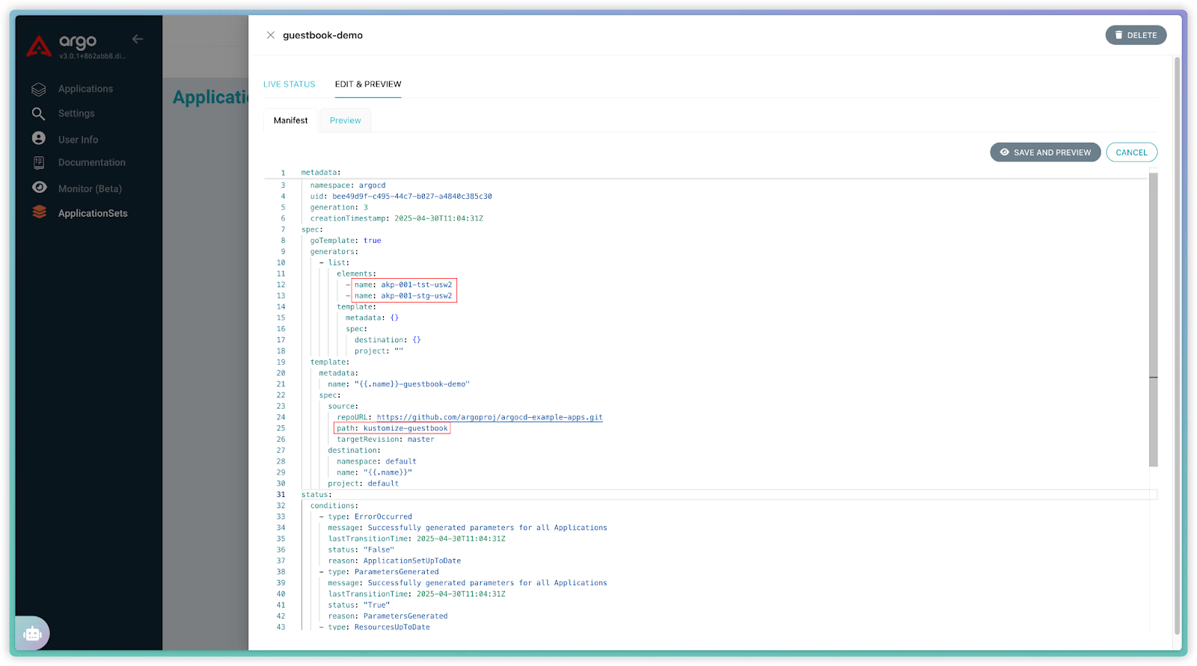The height and width of the screenshot is (666, 1197).
Task: Select the Manifest sub-tab
Action: (291, 120)
